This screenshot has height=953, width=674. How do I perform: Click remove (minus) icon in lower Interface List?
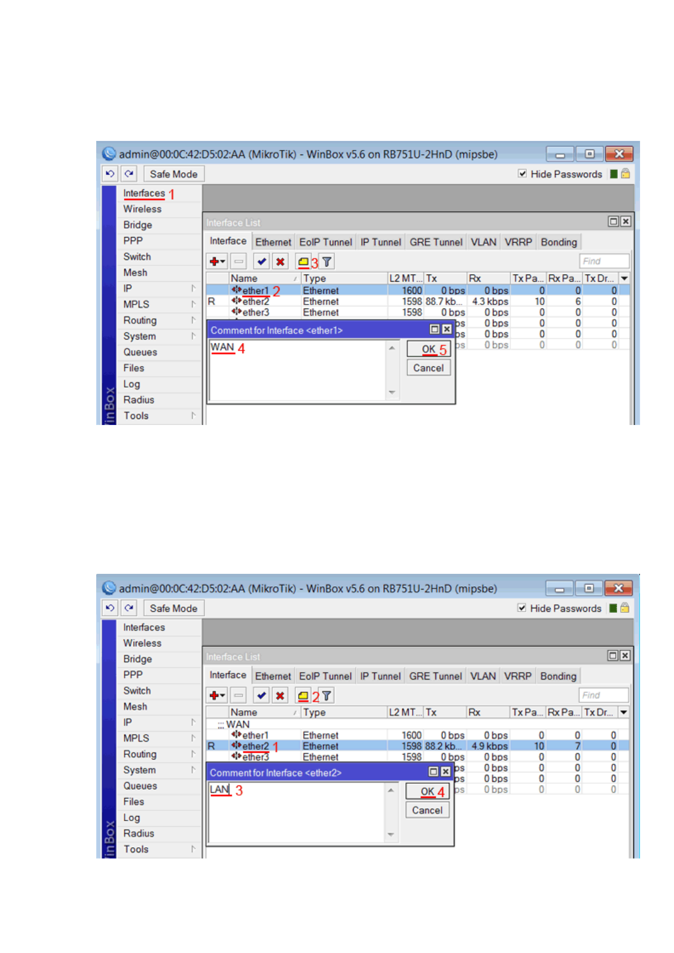tap(239, 696)
